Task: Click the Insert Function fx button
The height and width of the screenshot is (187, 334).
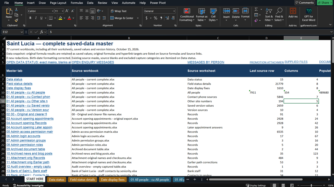Action: 42,32
